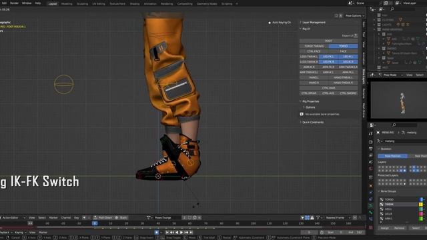Toggle Only Show Errors warning icon
This screenshot has width=427, height=240.
(x=312, y=218)
